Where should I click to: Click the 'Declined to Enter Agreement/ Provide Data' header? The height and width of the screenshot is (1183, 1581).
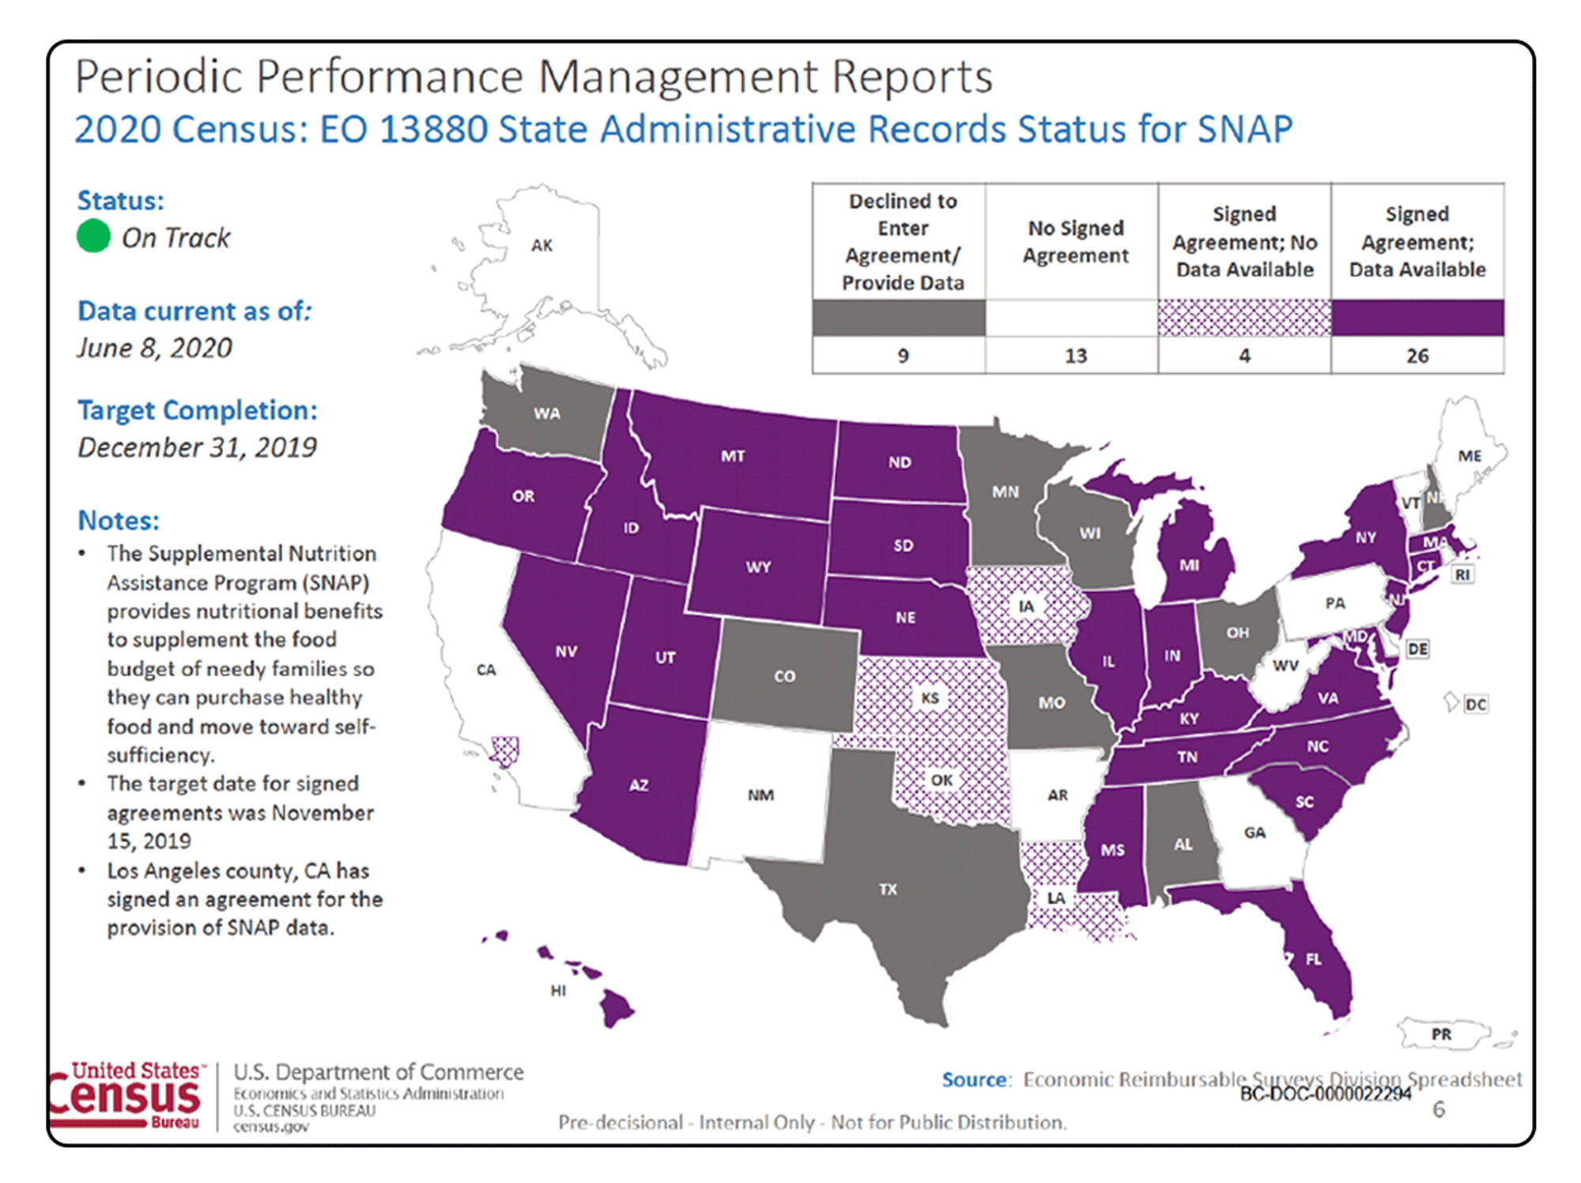(903, 242)
